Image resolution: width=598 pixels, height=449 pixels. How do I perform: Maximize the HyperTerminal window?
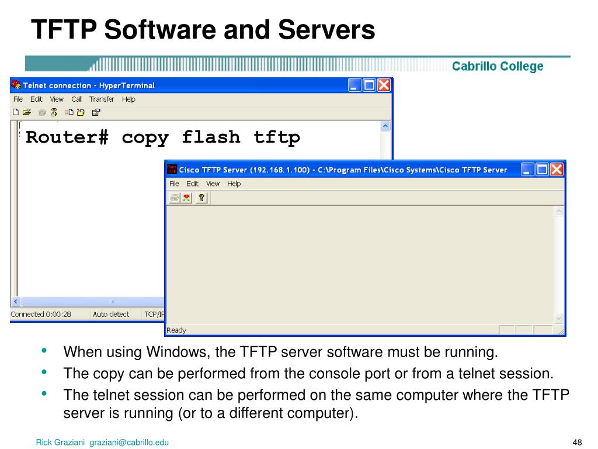tap(369, 85)
